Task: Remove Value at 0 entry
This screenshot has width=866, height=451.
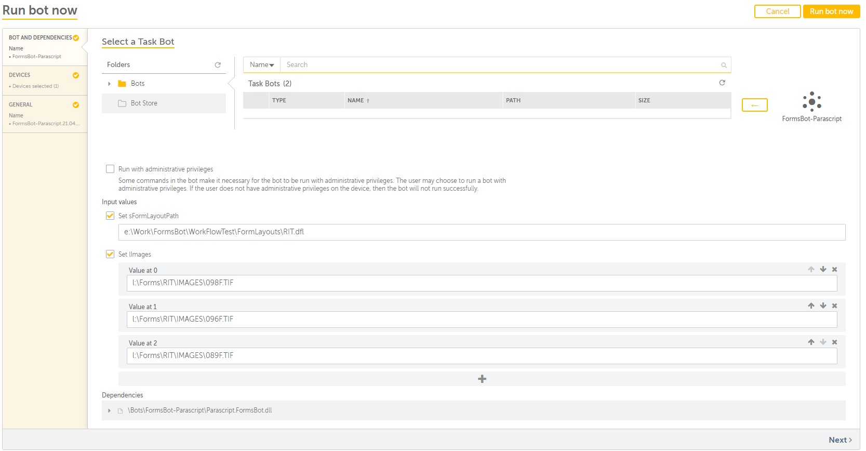Action: click(835, 269)
